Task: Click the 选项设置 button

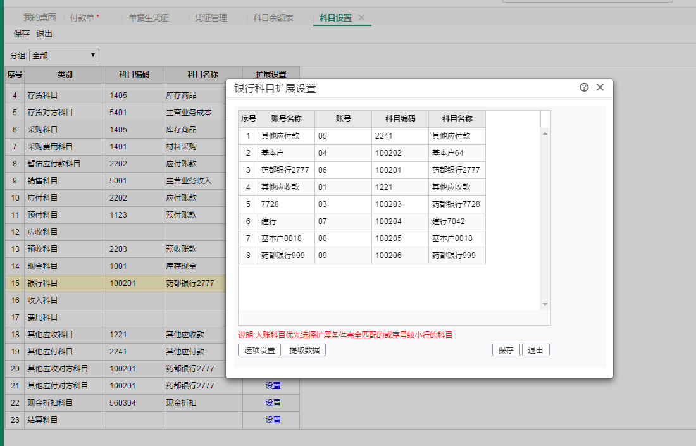Action: click(x=259, y=350)
